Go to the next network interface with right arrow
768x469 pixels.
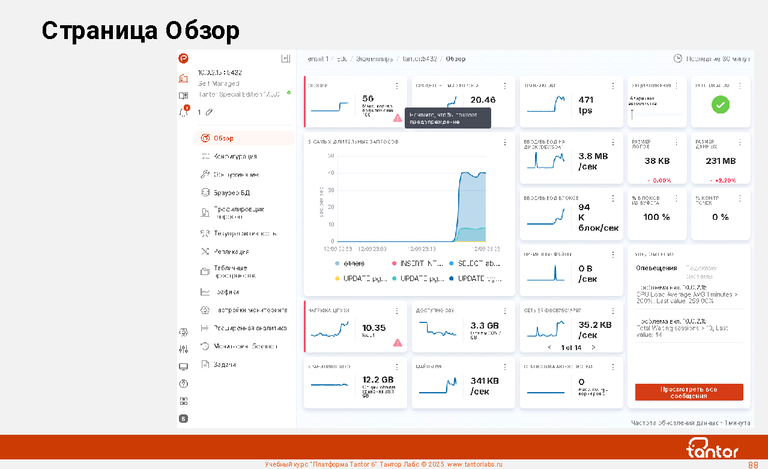coord(594,347)
